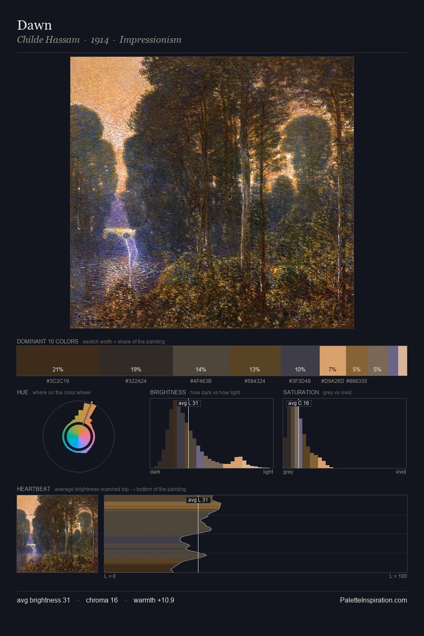
Task: Click 'swatch width = share of the painting' caption
Action: pos(124,341)
